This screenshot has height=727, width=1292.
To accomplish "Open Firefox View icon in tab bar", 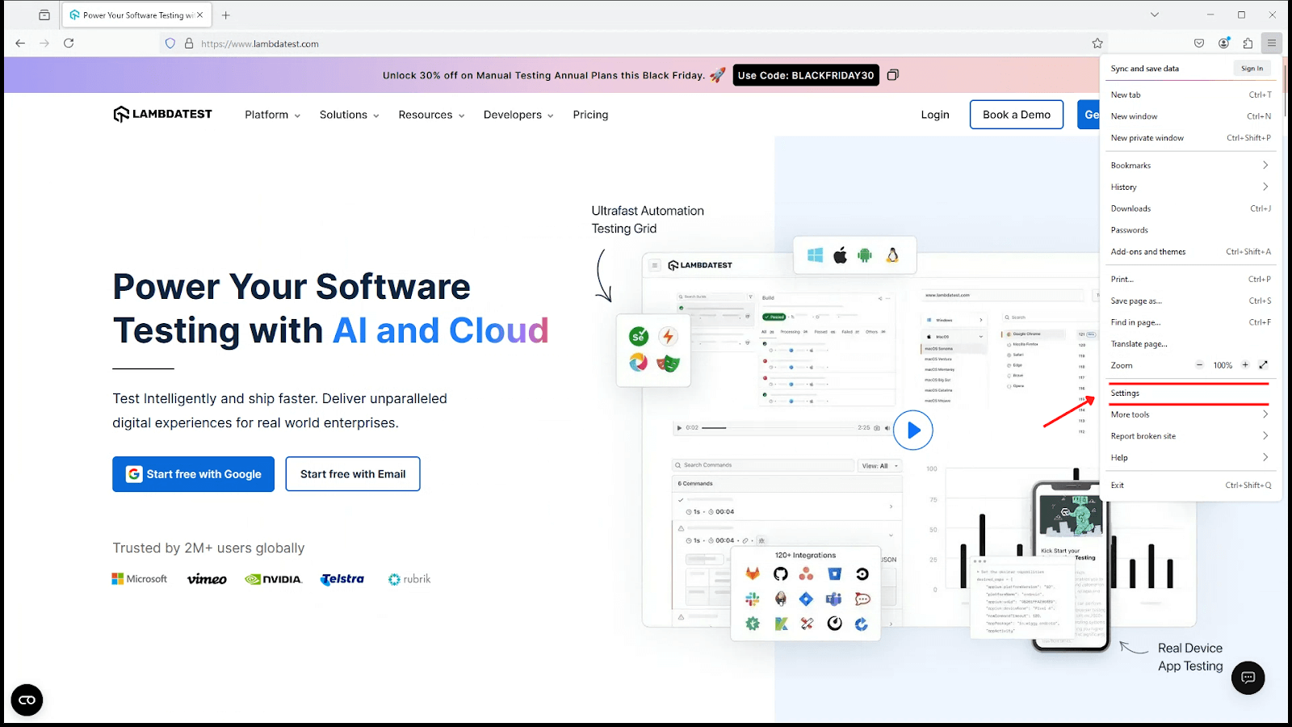I will (x=44, y=15).
